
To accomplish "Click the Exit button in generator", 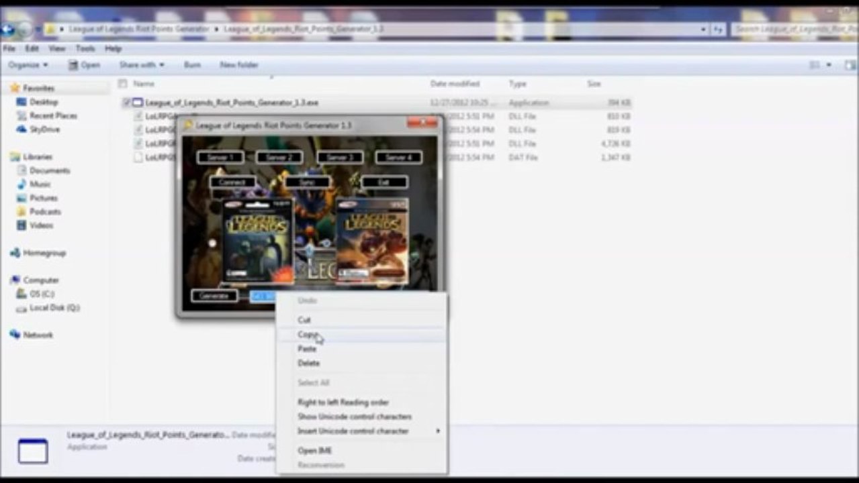I will 384,182.
